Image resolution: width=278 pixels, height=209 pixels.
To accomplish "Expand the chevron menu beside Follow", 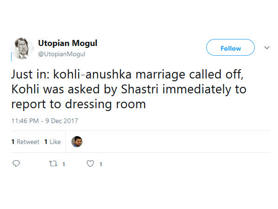I will tap(267, 48).
